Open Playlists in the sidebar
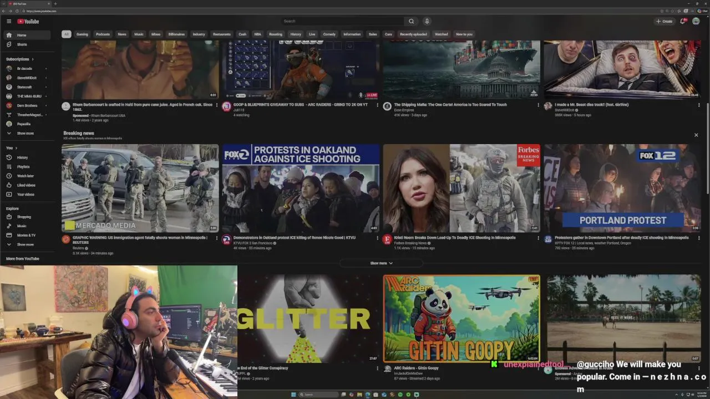Image resolution: width=710 pixels, height=399 pixels. pos(28,167)
